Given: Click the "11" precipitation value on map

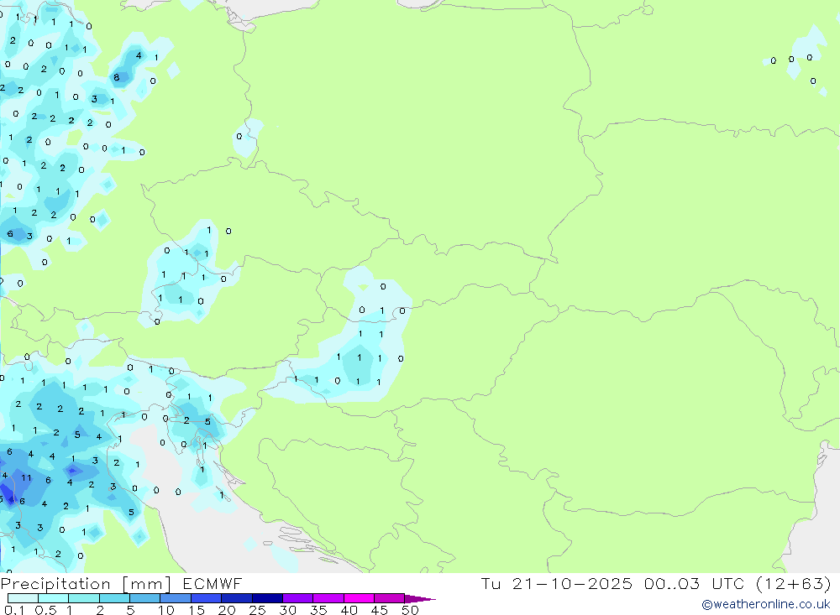Looking at the screenshot, I should [x=26, y=478].
